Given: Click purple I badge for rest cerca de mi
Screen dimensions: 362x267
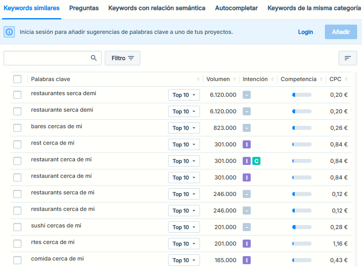Looking at the screenshot, I should coord(247,144).
